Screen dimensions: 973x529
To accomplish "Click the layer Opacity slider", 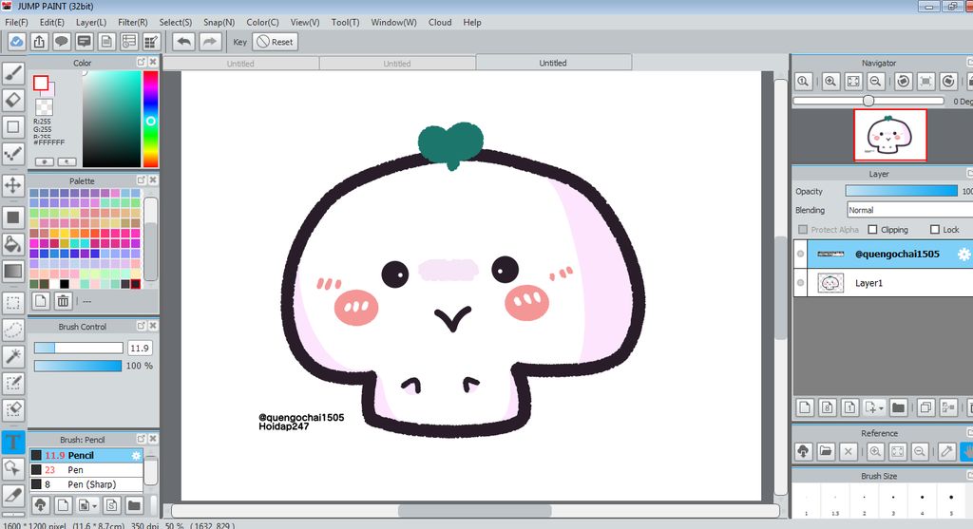I will 902,191.
